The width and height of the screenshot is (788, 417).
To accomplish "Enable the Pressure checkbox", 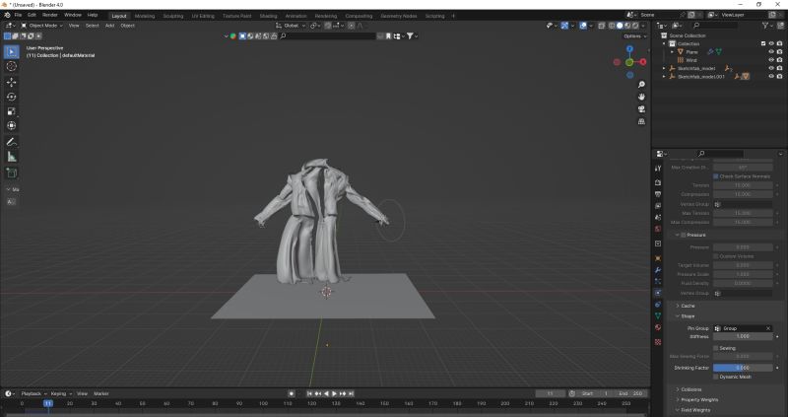I will (683, 235).
